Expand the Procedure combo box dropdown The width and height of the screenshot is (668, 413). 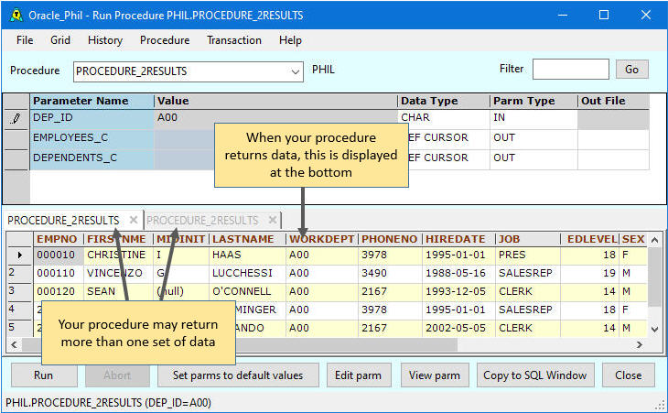click(296, 71)
